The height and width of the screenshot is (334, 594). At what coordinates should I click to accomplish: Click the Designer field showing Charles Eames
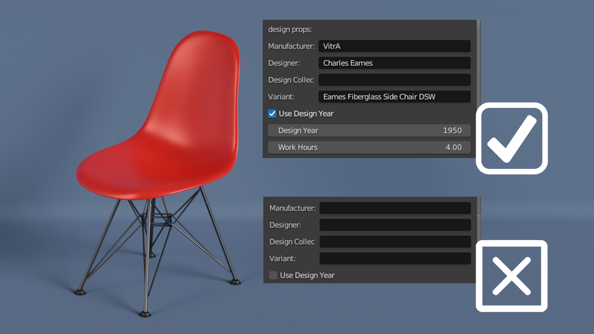(394, 63)
